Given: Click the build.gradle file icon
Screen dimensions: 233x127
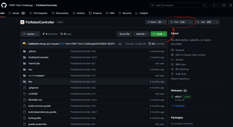Looking at the screenshot, I should point(25,118).
